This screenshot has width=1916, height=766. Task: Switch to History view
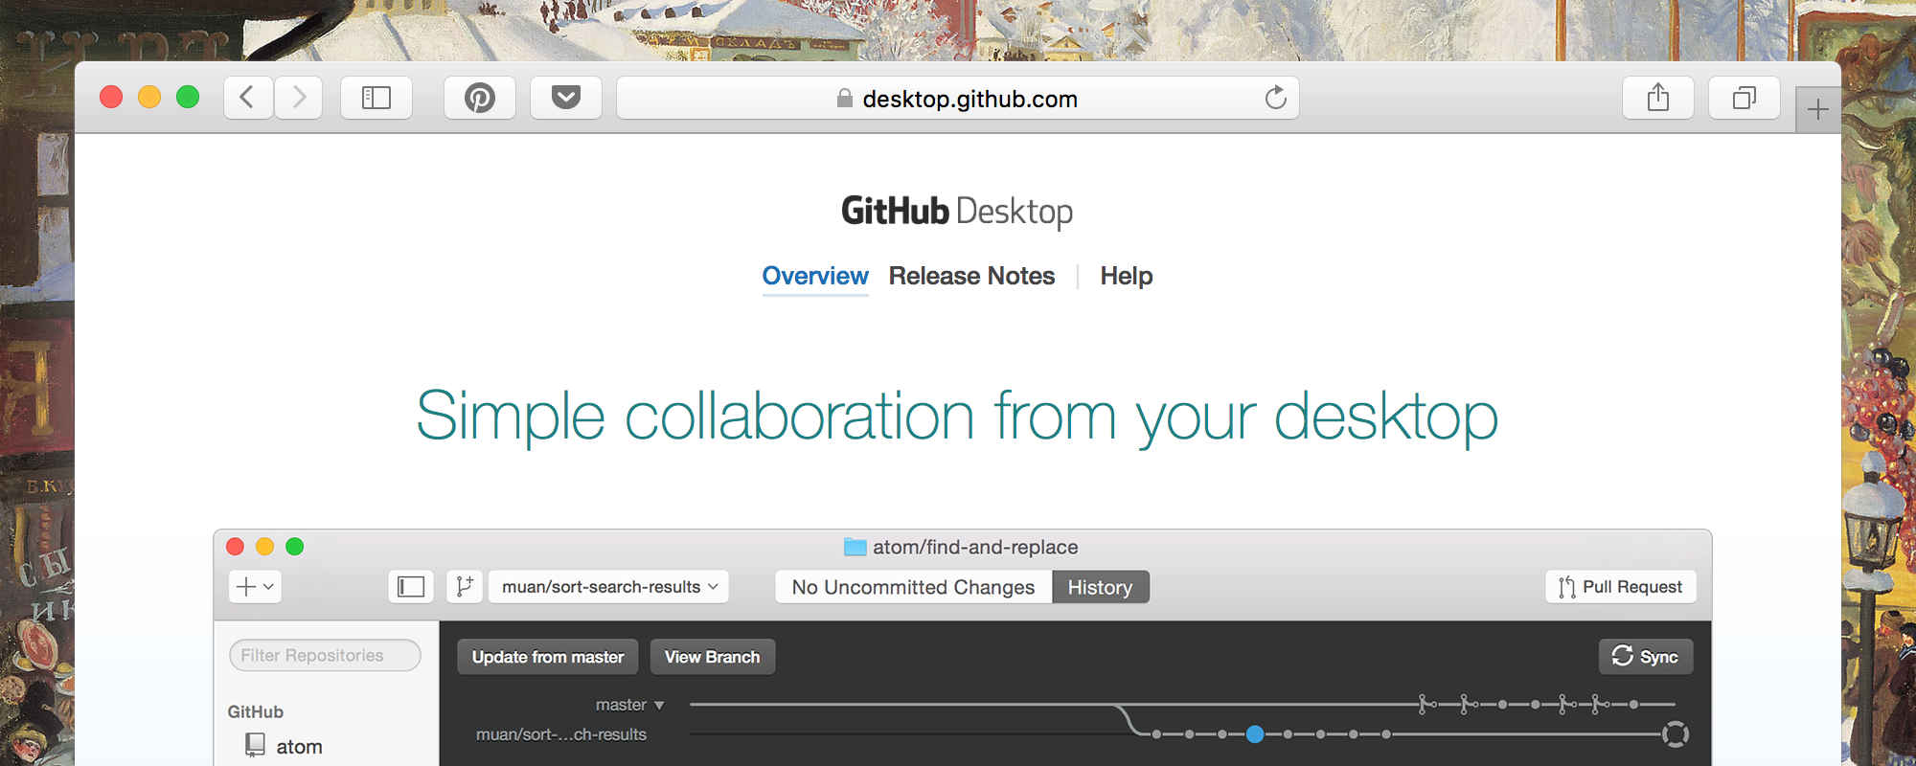click(x=1101, y=587)
